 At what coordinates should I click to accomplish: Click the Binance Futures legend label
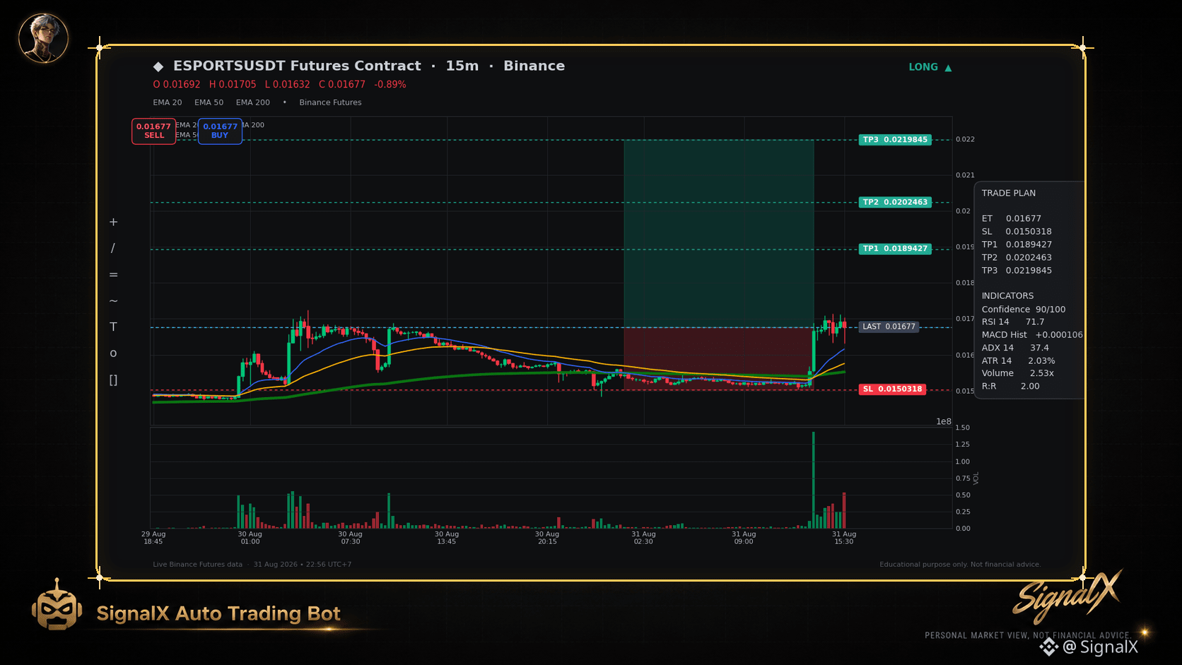click(x=330, y=102)
